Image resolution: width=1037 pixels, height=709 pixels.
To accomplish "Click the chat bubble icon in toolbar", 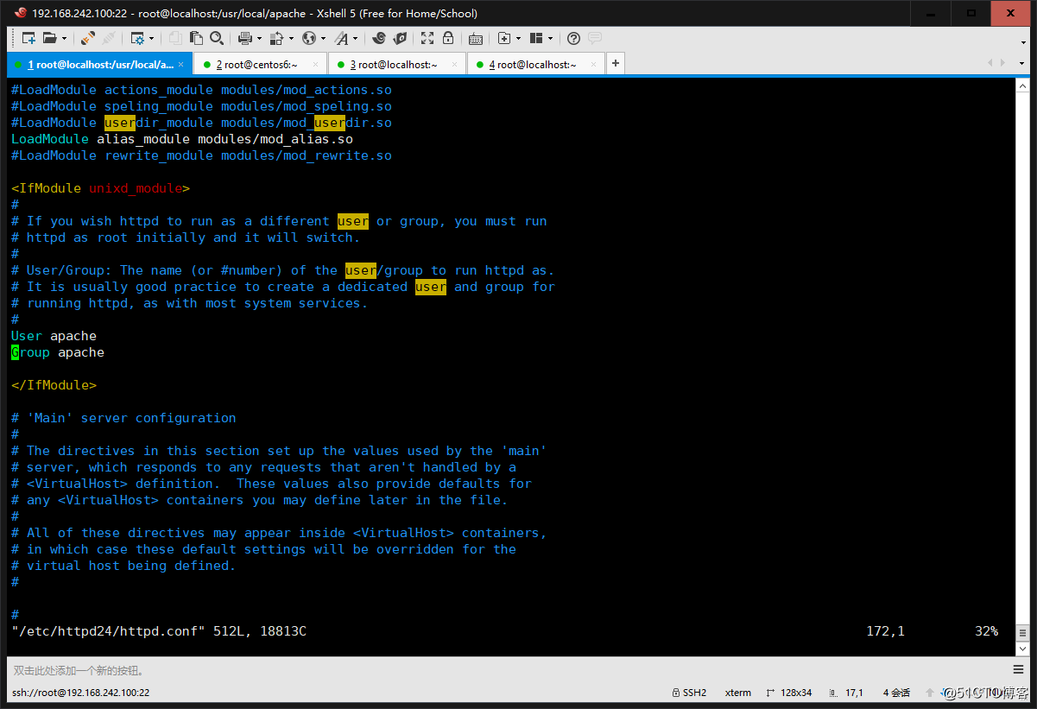I will pyautogui.click(x=595, y=38).
